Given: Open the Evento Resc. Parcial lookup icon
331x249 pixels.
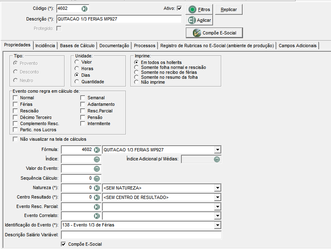Looking at the screenshot, I should pyautogui.click(x=97, y=207).
